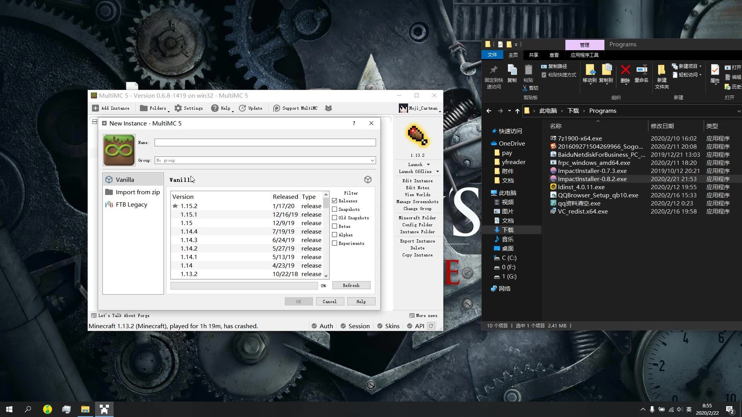
Task: Click the Name input field
Action: (265, 142)
